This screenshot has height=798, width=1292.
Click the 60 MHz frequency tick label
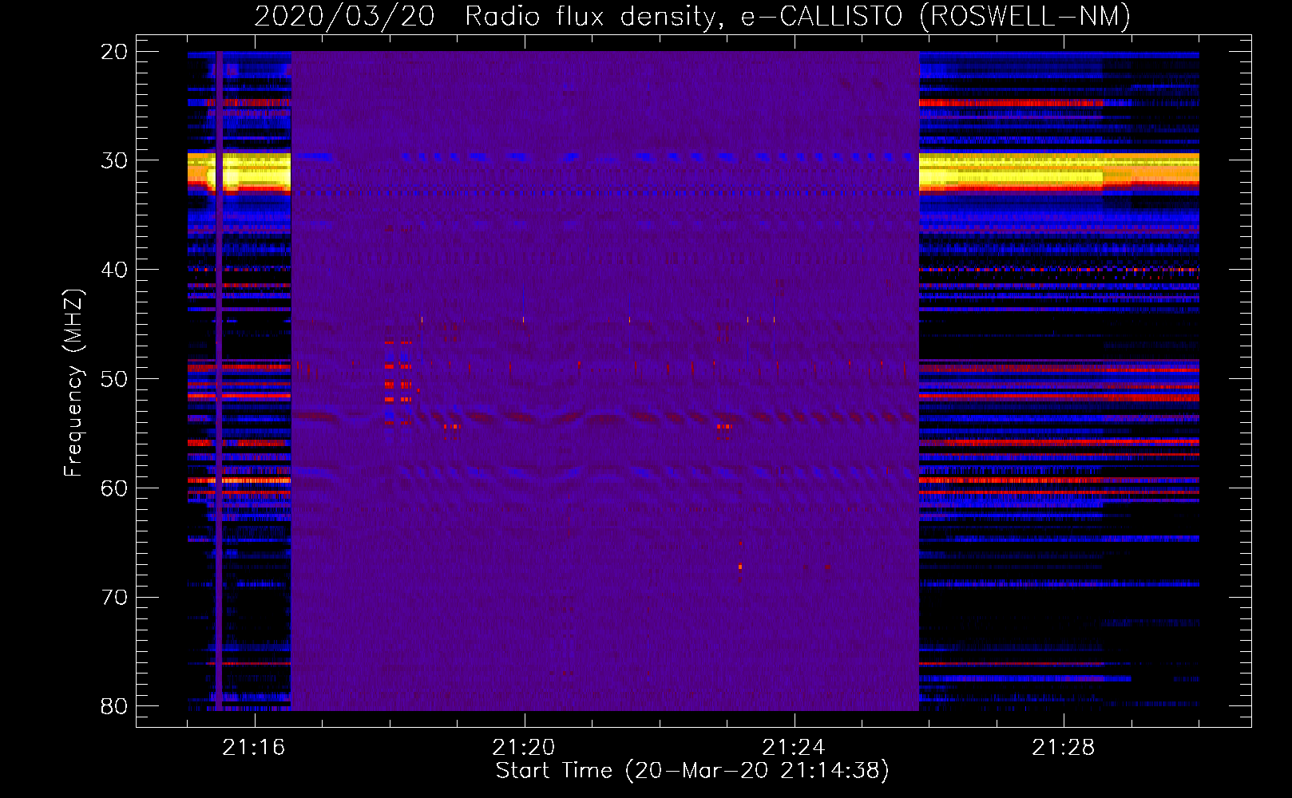point(114,488)
